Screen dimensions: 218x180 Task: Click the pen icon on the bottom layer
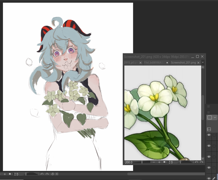coord(214,178)
